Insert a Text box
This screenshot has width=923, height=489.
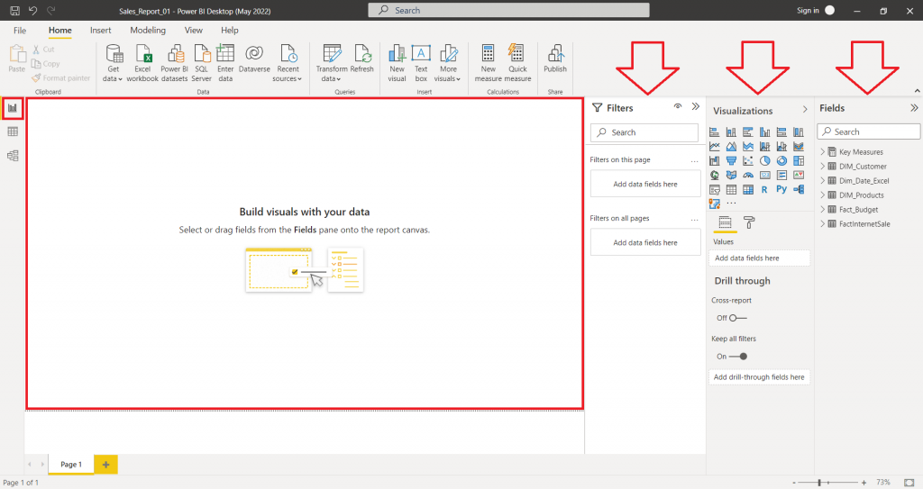pos(421,63)
